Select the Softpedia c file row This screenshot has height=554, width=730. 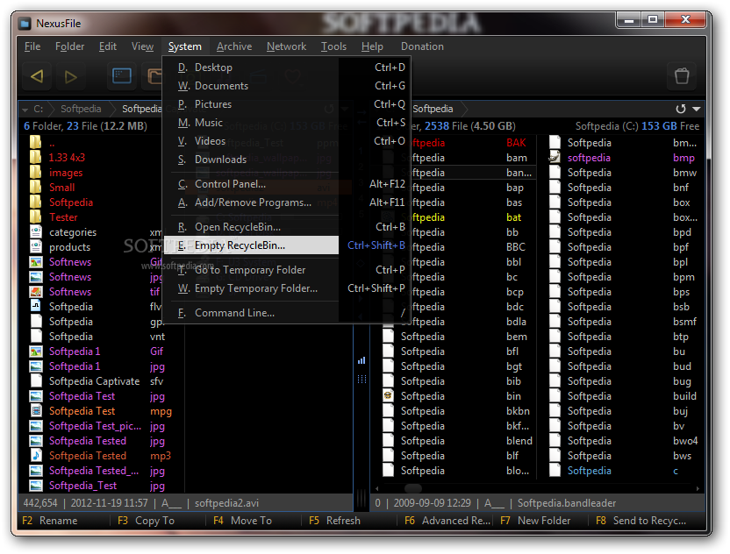pos(625,470)
